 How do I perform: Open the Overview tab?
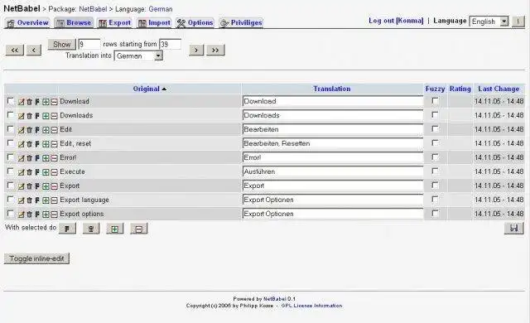pyautogui.click(x=27, y=22)
